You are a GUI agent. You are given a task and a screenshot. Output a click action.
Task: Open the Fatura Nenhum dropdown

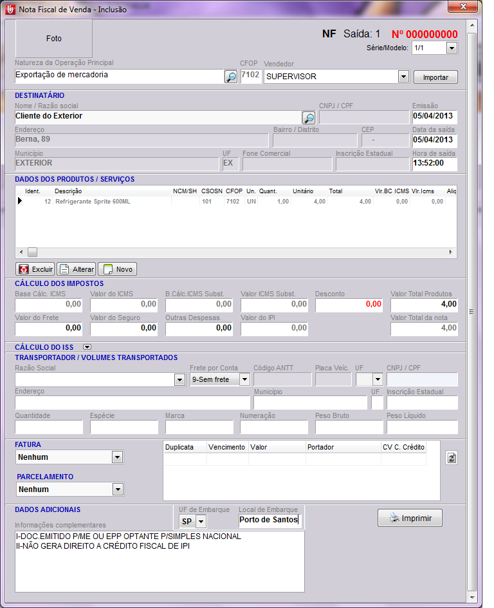pyautogui.click(x=117, y=457)
